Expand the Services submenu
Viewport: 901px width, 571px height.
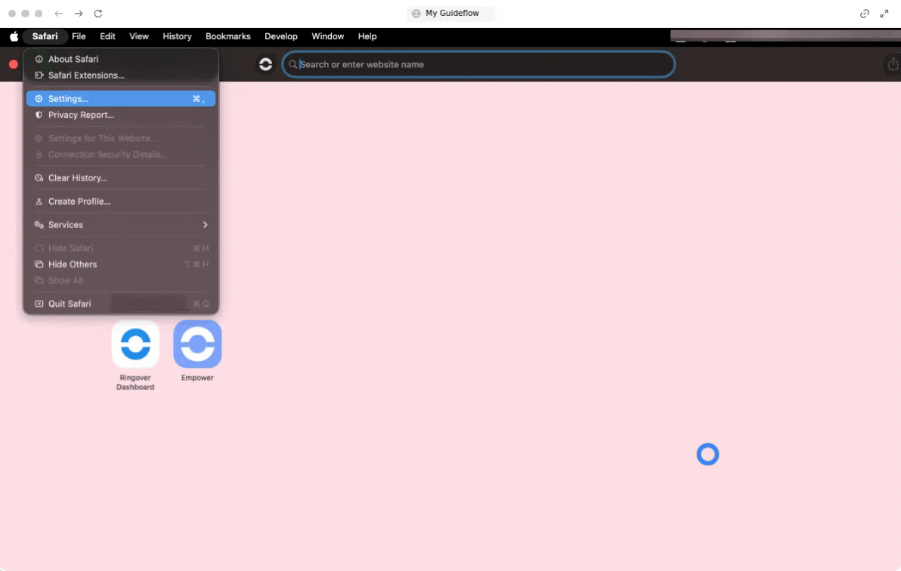[121, 225]
